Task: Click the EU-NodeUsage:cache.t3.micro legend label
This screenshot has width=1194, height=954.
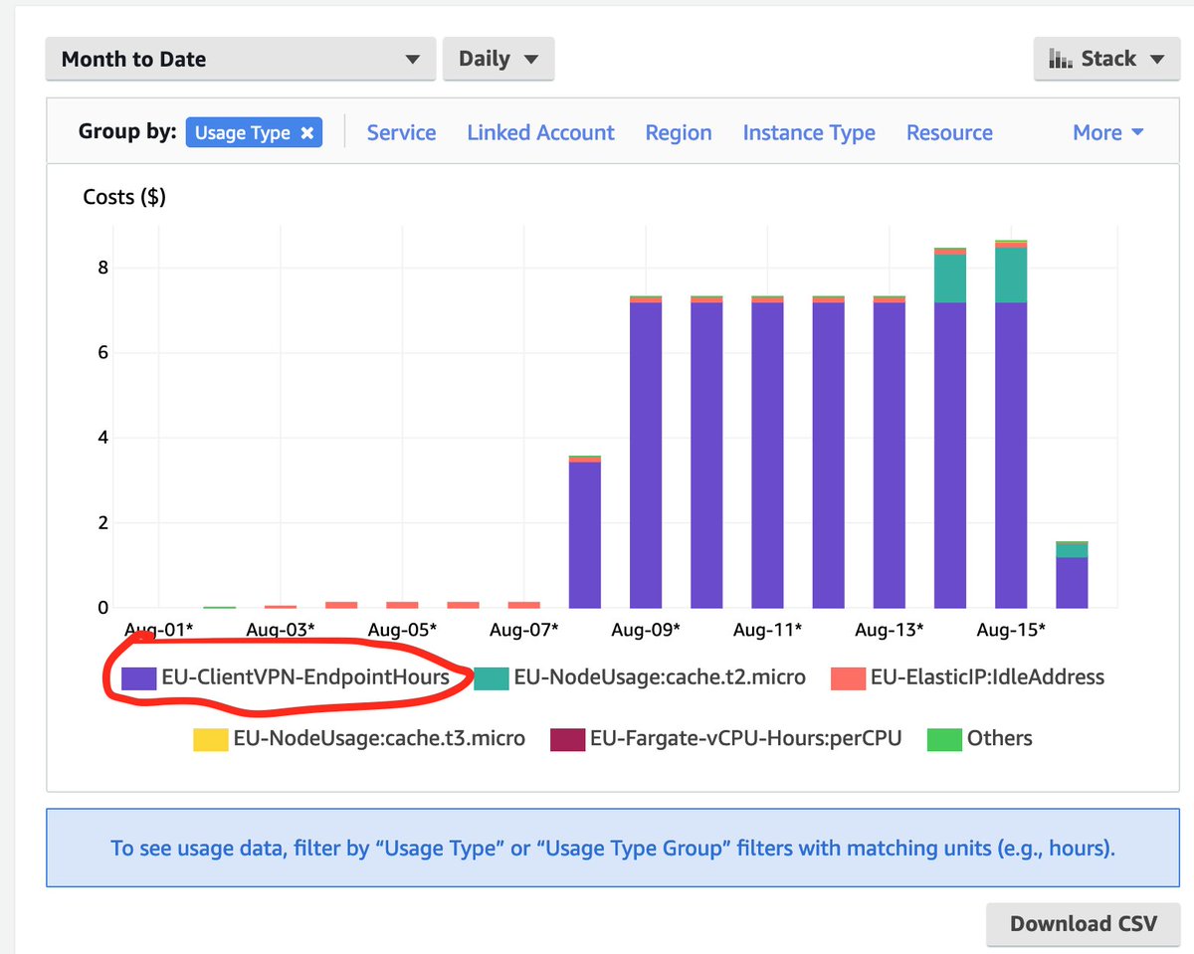Action: 380,738
